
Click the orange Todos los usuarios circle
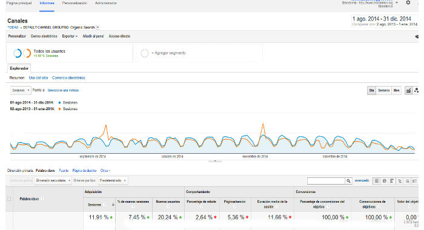coord(27,53)
